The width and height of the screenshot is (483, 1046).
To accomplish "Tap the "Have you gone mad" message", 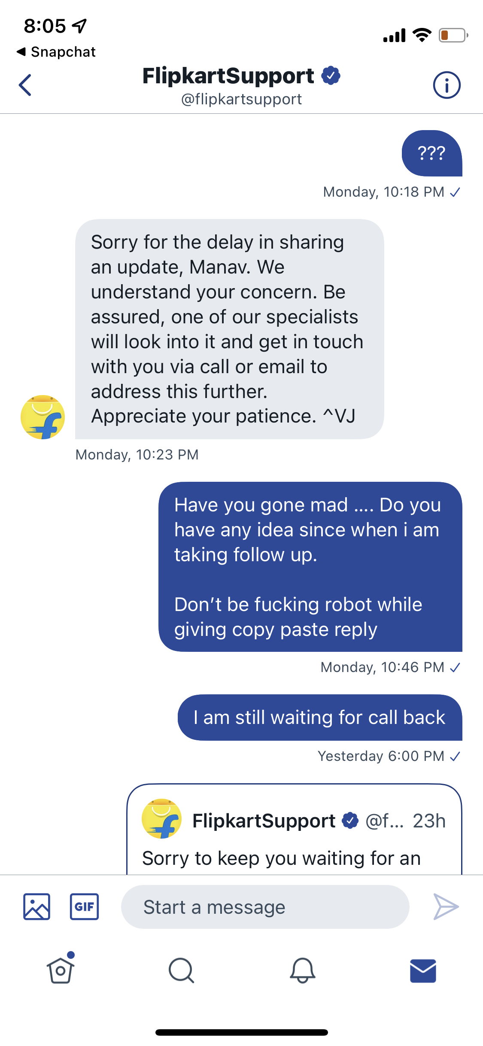I will [310, 566].
